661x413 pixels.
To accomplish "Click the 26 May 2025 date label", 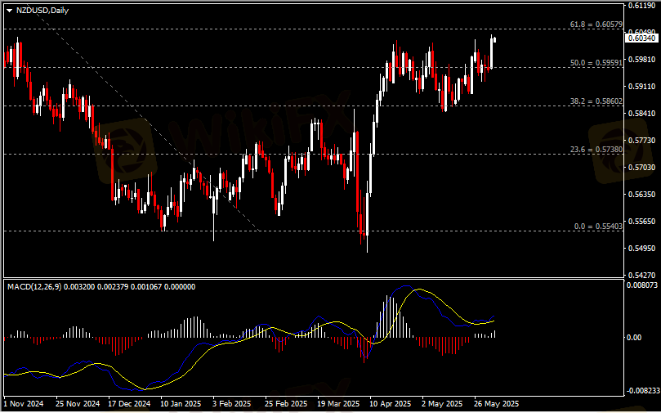I will pyautogui.click(x=496, y=404).
